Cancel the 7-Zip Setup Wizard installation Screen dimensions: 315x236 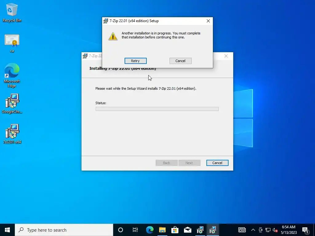coord(217,163)
